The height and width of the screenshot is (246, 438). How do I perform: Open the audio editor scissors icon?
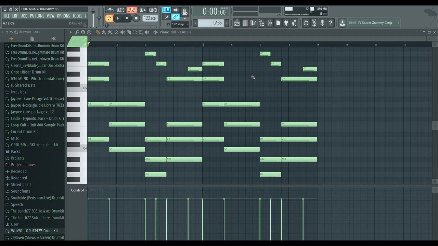[314, 23]
